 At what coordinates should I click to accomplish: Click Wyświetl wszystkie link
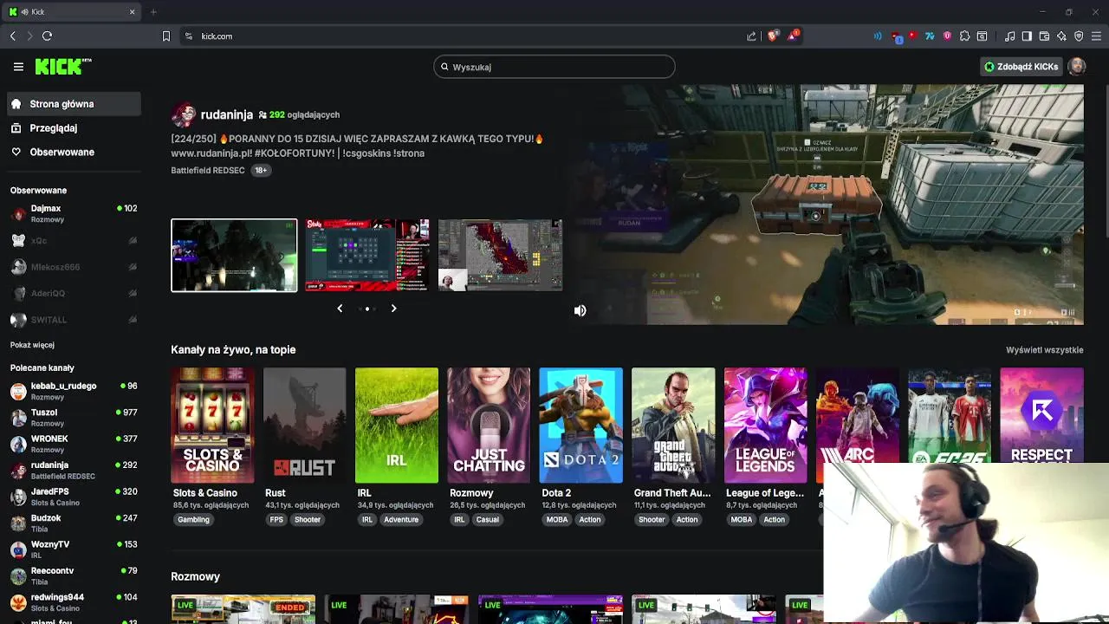click(x=1044, y=350)
